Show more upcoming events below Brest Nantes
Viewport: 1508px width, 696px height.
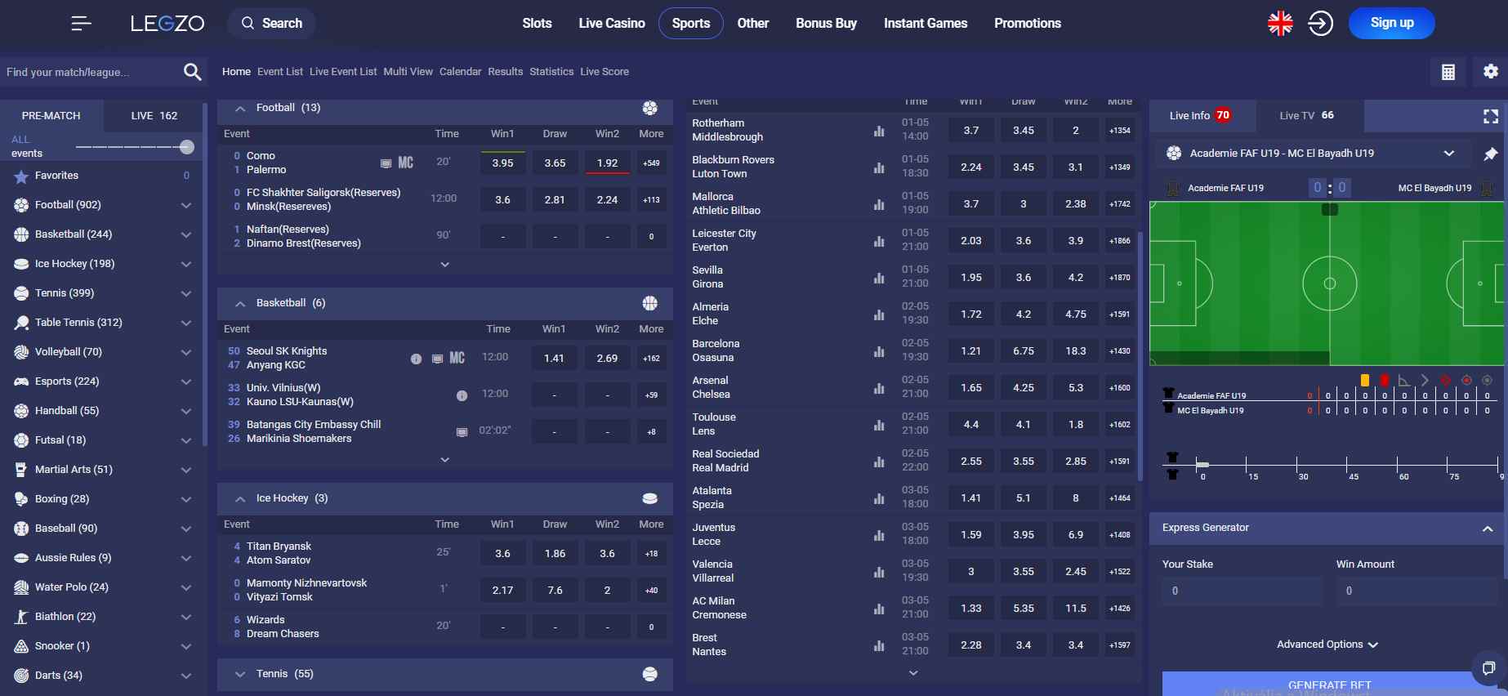[x=913, y=673]
